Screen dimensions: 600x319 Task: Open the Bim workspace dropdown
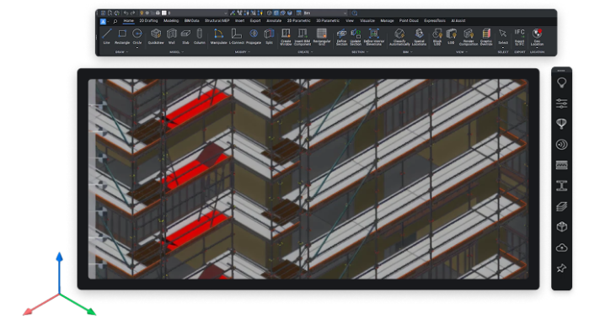point(325,13)
